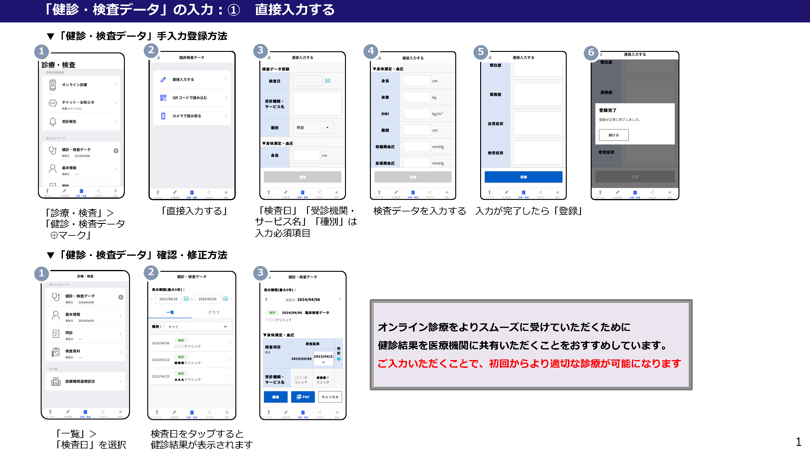Switch to the 一覧 tab
This screenshot has width=810, height=455.
[170, 312]
